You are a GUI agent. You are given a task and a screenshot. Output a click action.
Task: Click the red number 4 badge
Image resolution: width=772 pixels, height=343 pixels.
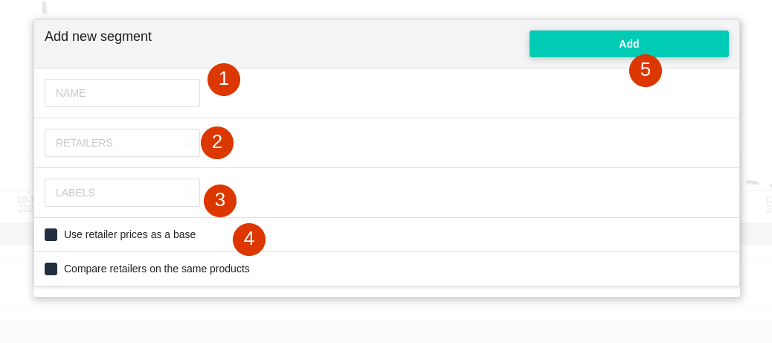click(x=249, y=240)
